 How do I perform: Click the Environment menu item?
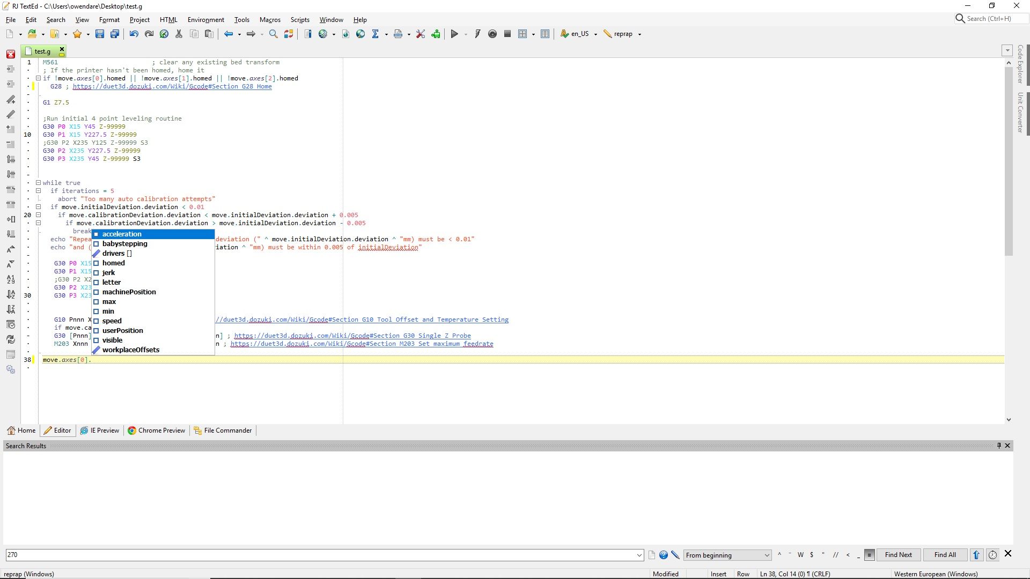tap(205, 19)
